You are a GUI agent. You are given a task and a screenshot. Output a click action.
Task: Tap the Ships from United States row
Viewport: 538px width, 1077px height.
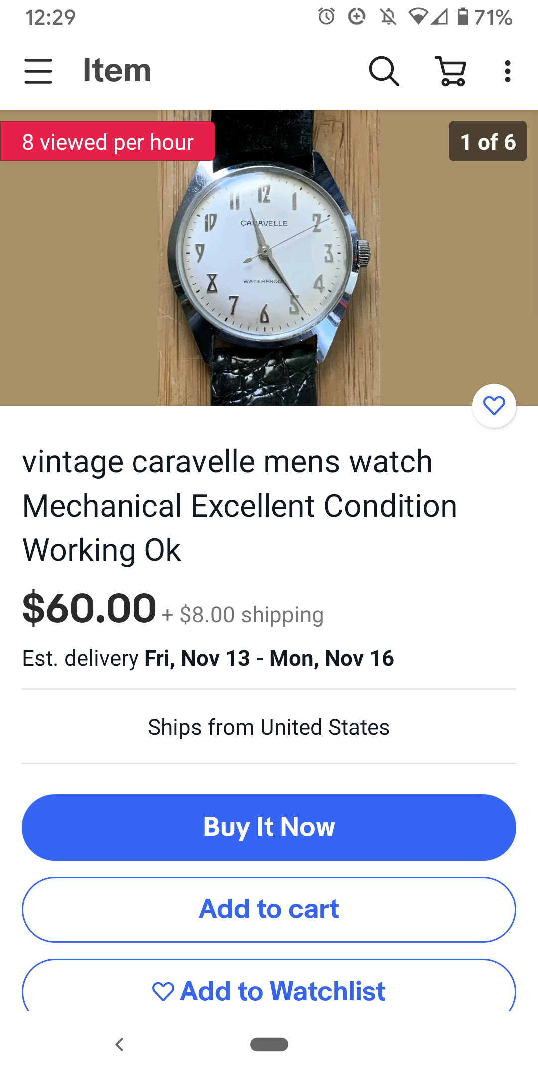coord(269,727)
